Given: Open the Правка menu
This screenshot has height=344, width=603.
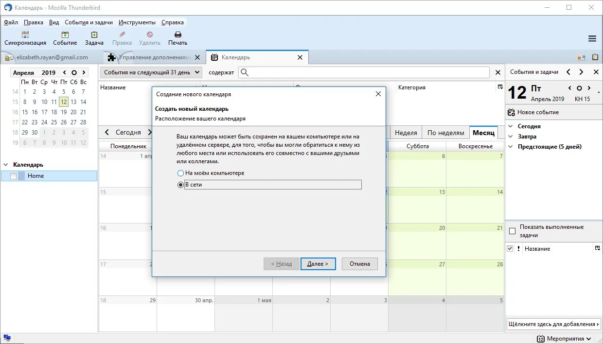Looking at the screenshot, I should coord(34,22).
